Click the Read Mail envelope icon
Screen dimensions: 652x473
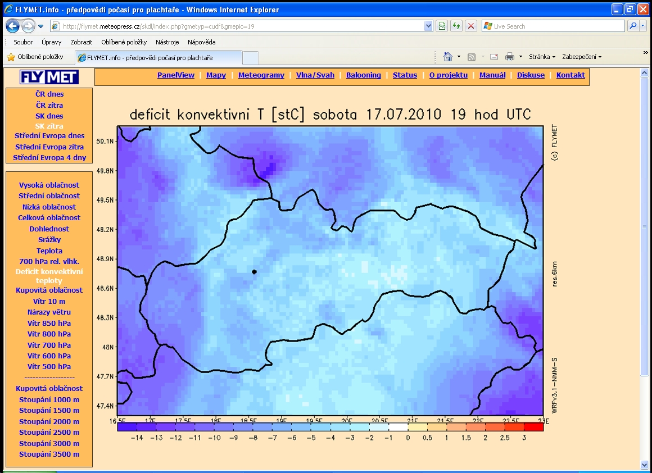[x=494, y=57]
